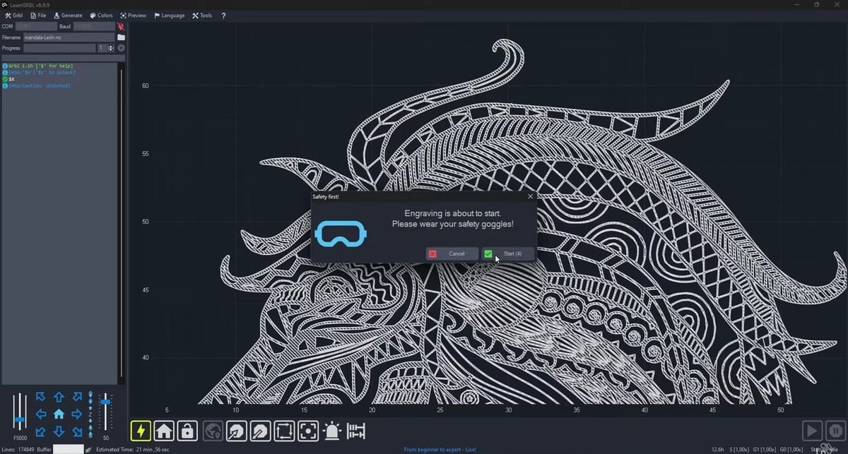848x454 pixels.
Task: Jog up with the blue up arrow
Action: click(x=59, y=398)
